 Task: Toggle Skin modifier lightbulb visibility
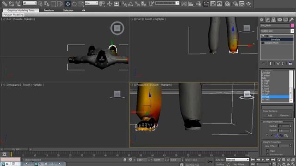[x=263, y=36]
